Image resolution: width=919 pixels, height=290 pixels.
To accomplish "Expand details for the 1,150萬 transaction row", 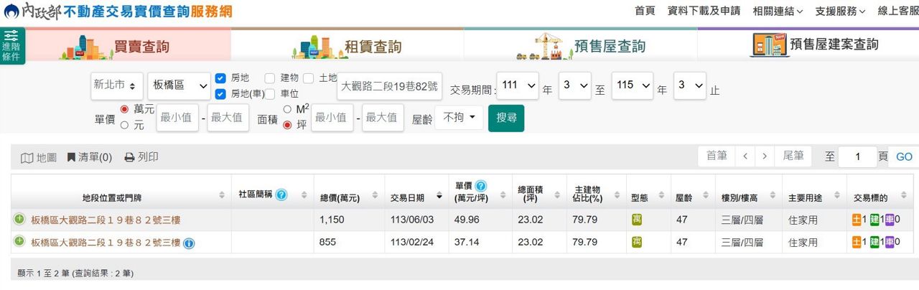I will pos(19,220).
